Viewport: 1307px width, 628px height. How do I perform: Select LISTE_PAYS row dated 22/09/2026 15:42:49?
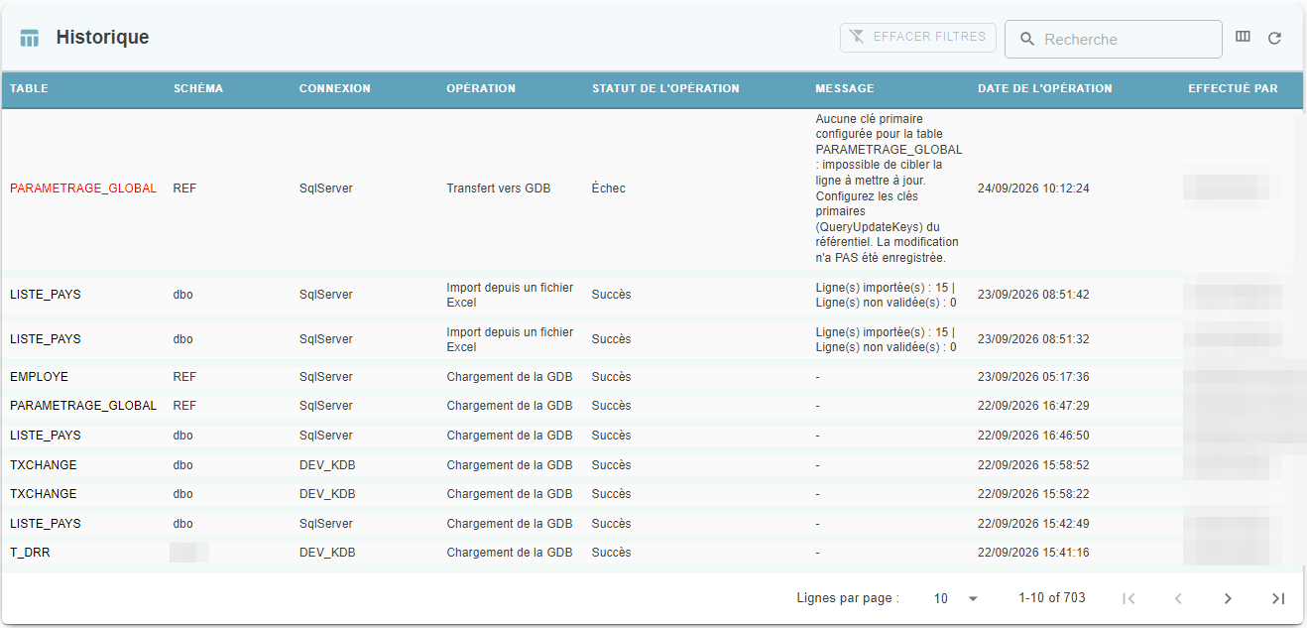(653, 524)
